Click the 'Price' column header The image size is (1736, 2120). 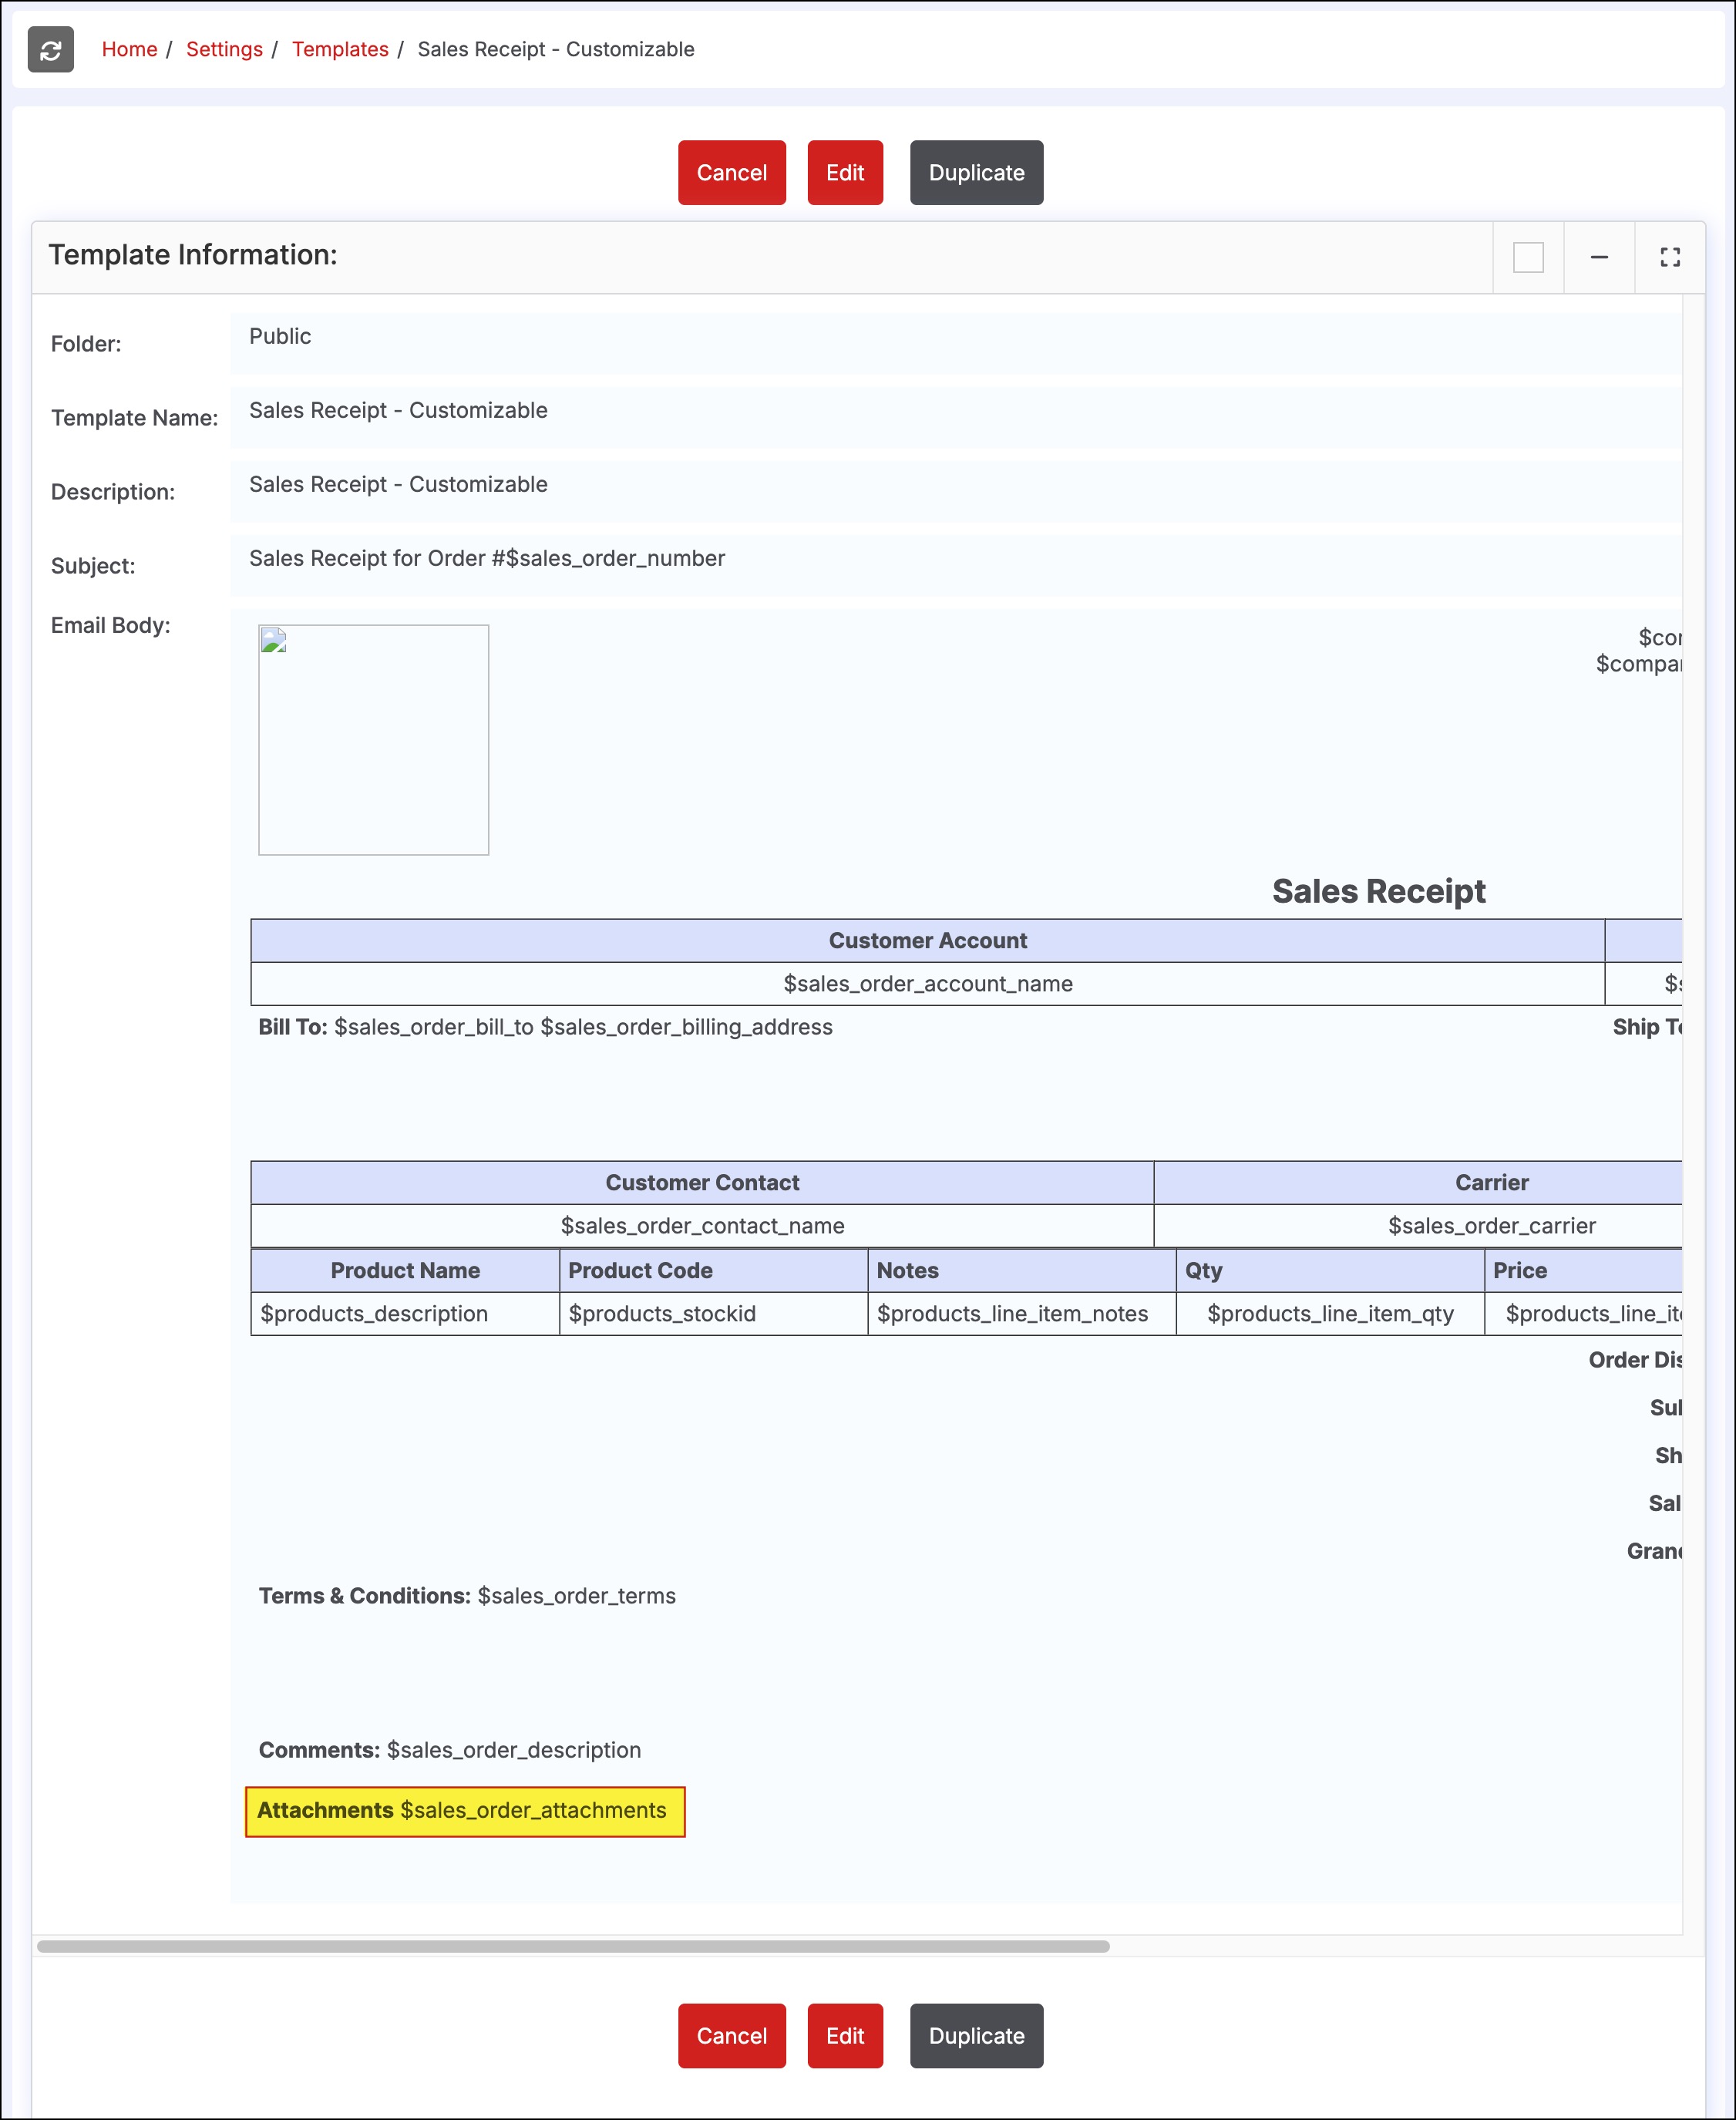point(1583,1270)
